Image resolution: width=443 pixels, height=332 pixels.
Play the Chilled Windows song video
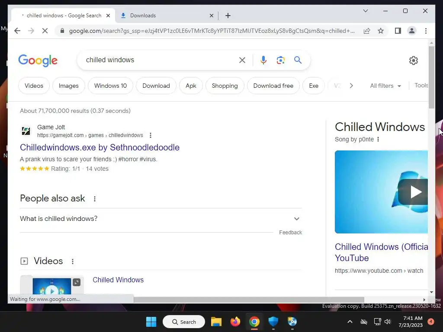tap(413, 192)
